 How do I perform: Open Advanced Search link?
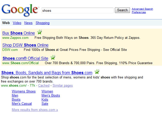pos(142,9)
